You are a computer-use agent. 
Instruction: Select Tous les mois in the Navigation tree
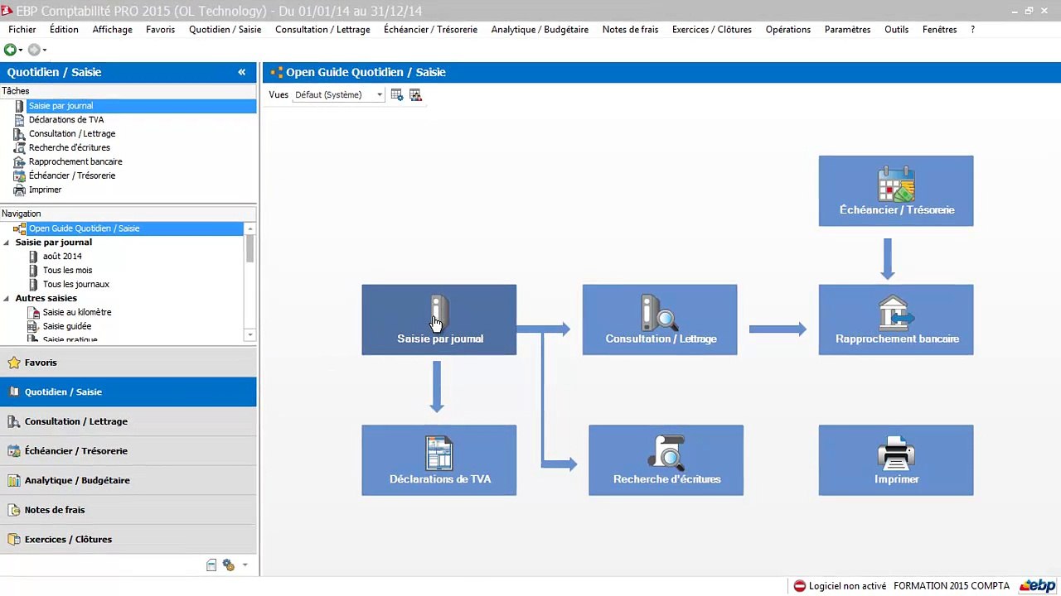pos(67,271)
